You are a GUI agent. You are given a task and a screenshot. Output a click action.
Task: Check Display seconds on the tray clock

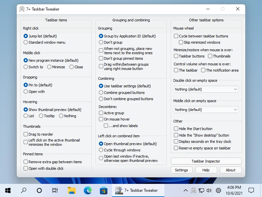176,142
